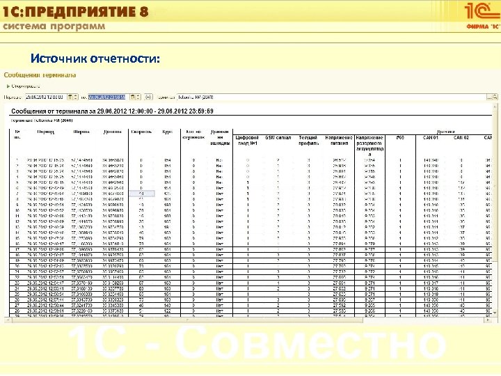501x376 pixels.
Task: Click the vertical scrollbar up arrow
Action: [495, 106]
